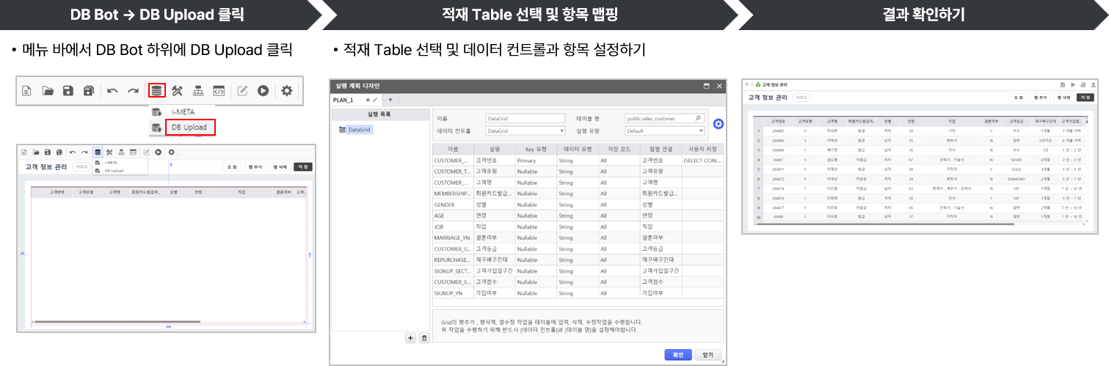Open the 데이터 컨트롤 dropdown
This screenshot has height=366, width=1109.
525,131
